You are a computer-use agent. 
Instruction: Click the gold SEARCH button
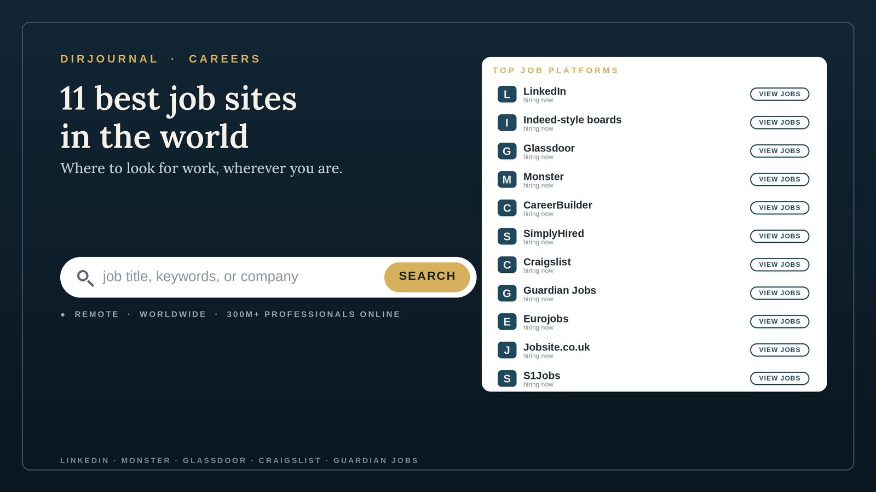click(x=427, y=277)
